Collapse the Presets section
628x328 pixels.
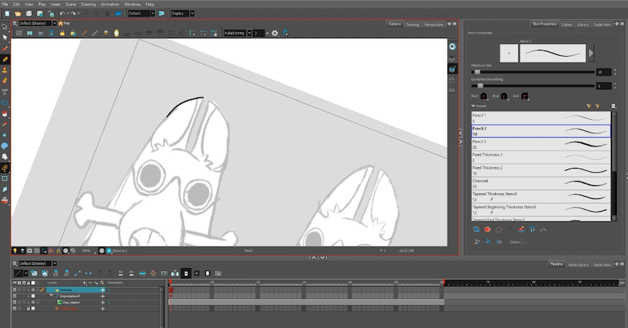(x=474, y=106)
